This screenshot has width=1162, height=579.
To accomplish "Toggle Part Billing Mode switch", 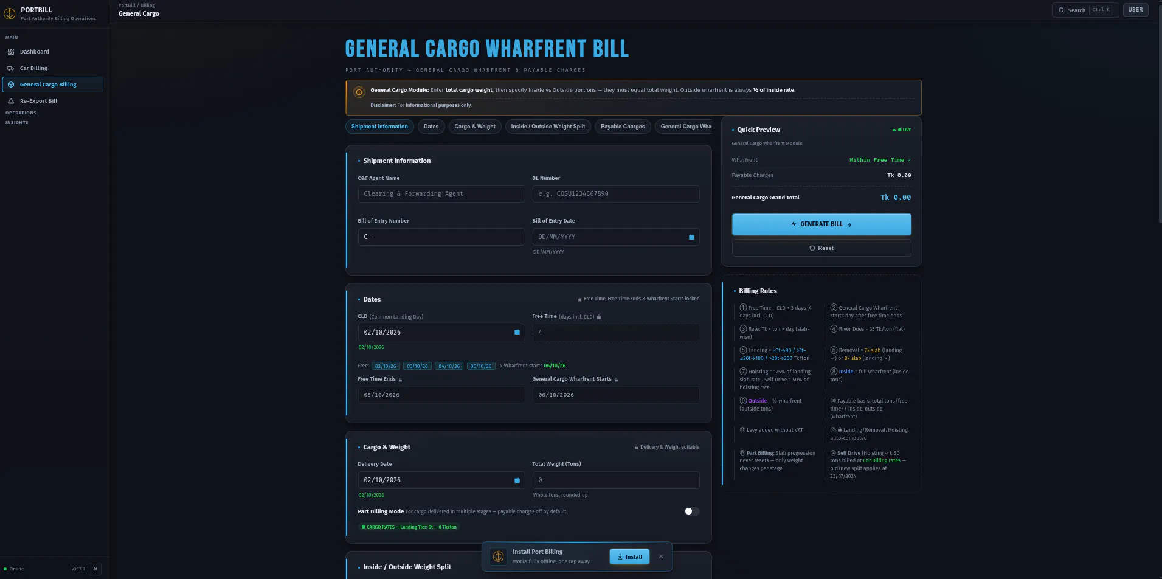I will click(692, 511).
